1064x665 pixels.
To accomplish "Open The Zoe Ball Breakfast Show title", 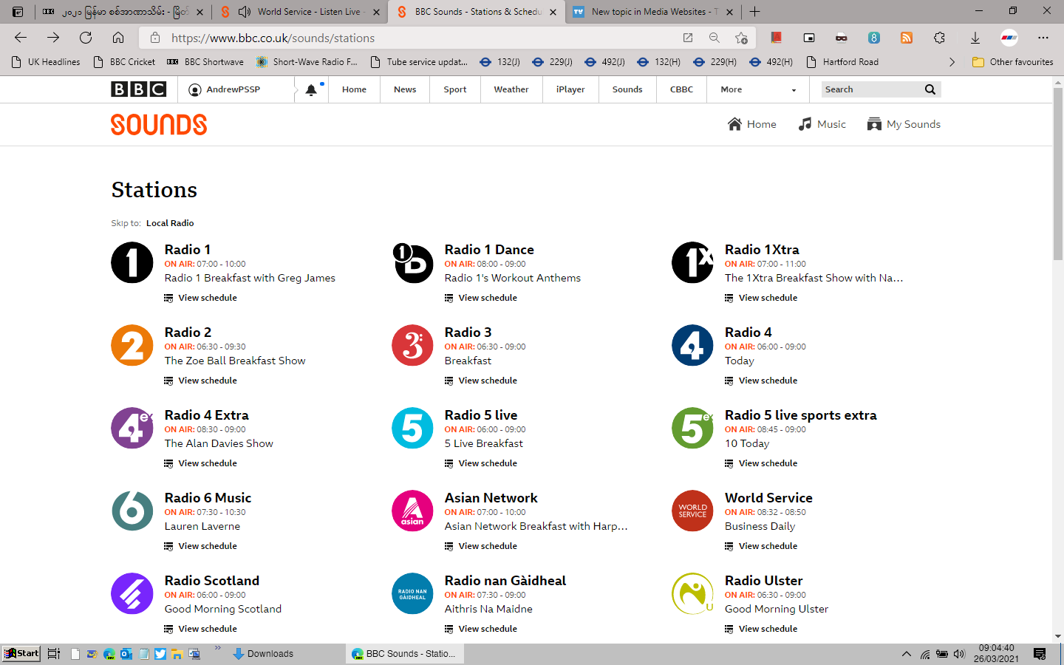I will (235, 361).
